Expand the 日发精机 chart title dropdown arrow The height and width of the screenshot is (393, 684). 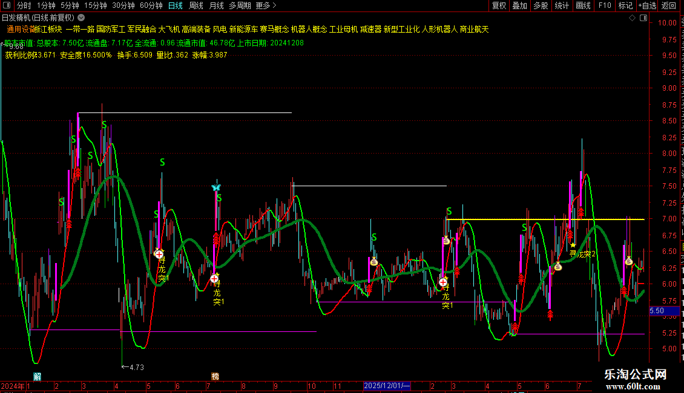pos(81,18)
